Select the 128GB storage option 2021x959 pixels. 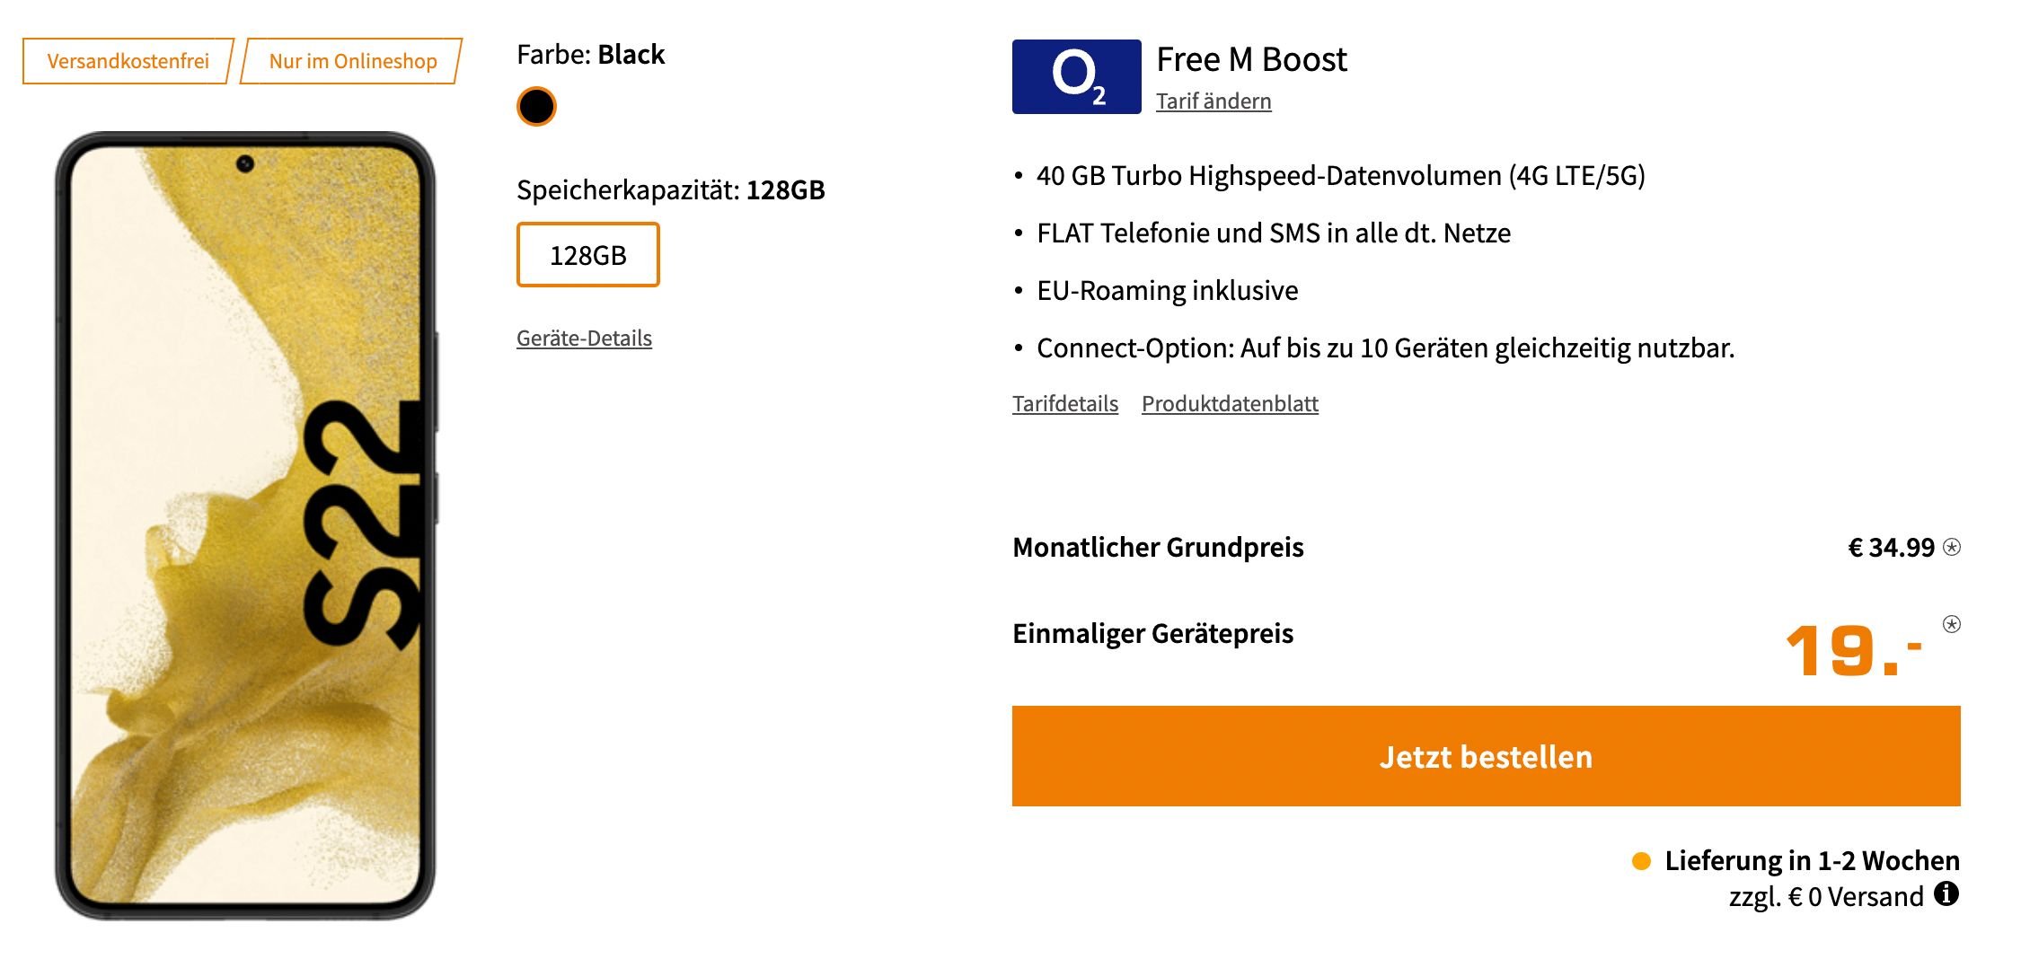pyautogui.click(x=588, y=255)
